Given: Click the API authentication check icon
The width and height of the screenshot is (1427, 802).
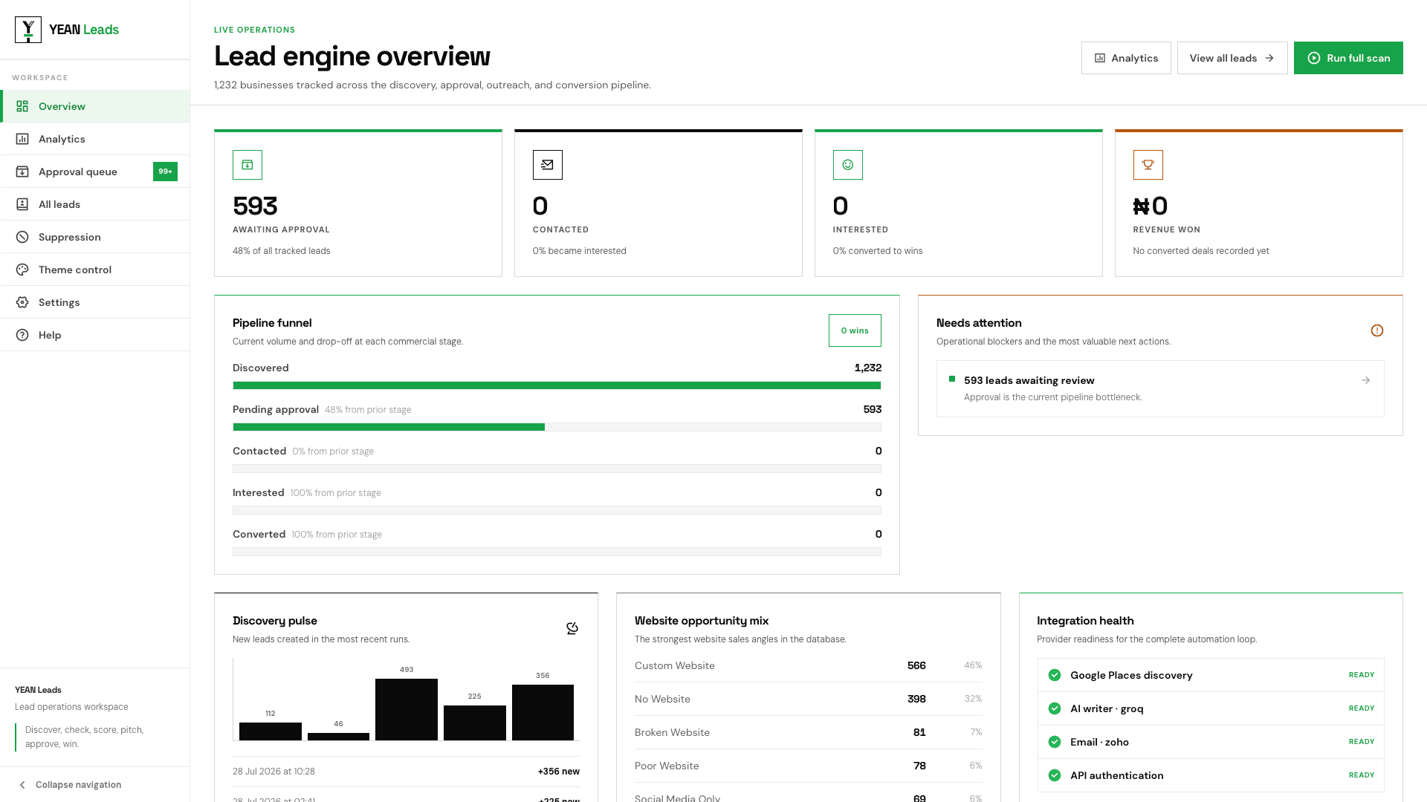Looking at the screenshot, I should [1055, 775].
